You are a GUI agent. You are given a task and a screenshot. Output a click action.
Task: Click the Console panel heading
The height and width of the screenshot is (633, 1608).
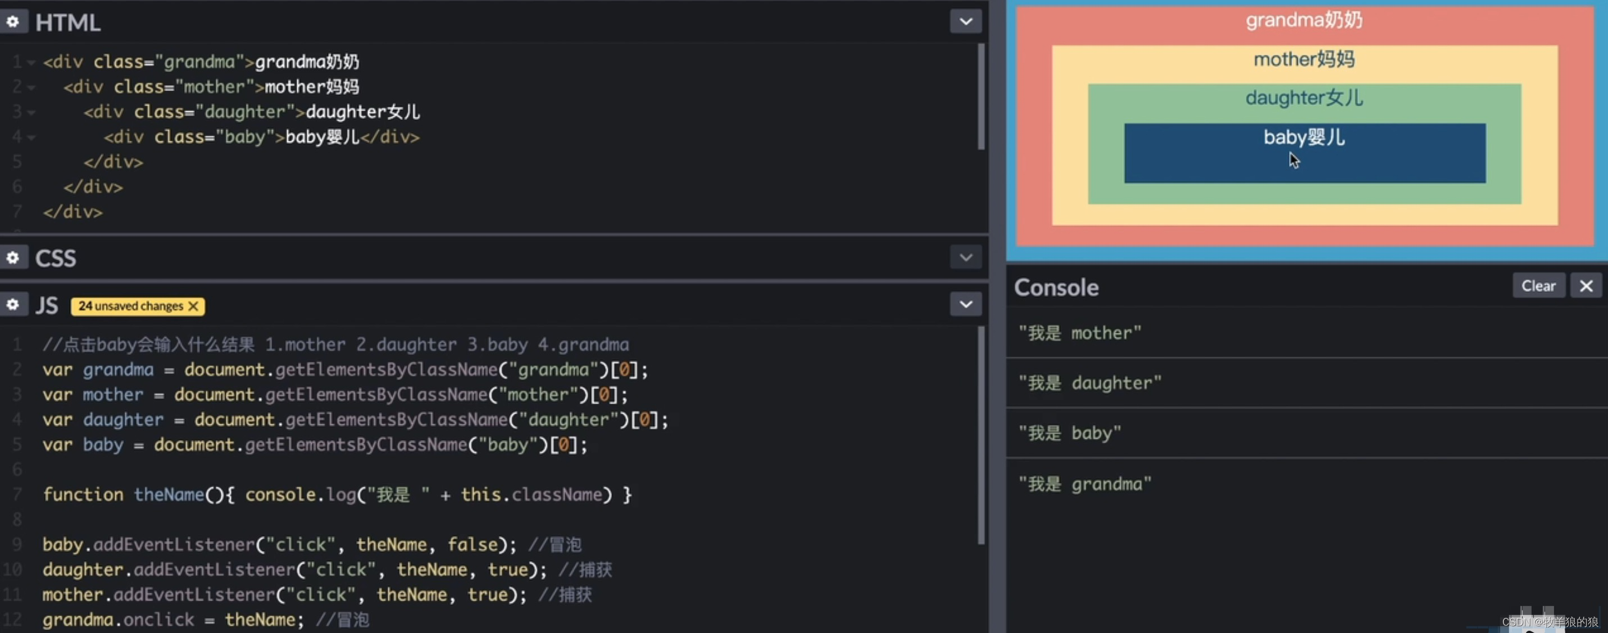[1056, 287]
